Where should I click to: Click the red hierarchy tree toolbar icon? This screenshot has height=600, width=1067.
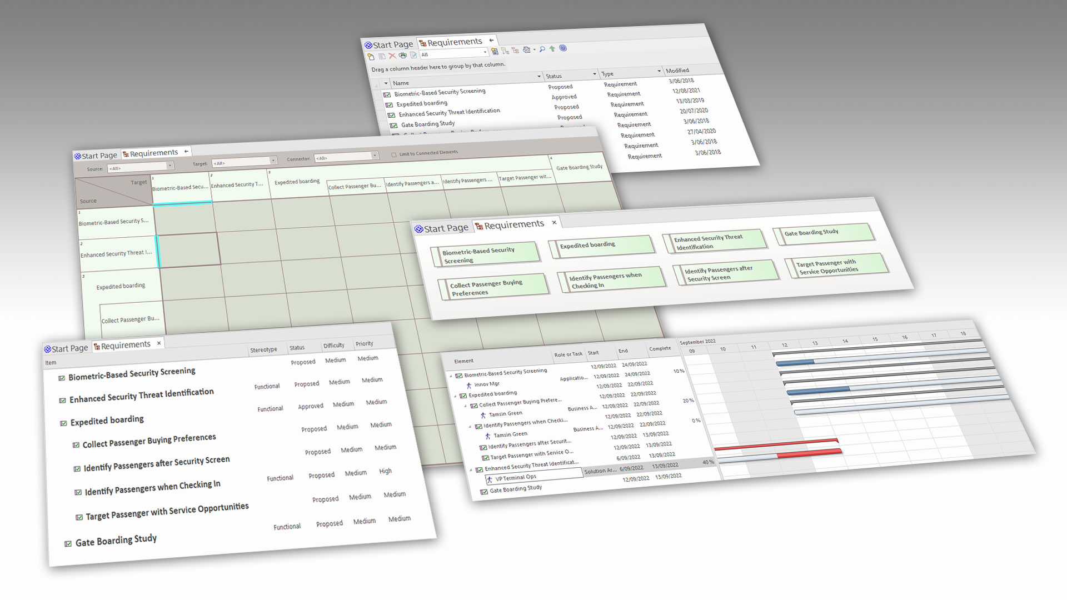tap(515, 51)
